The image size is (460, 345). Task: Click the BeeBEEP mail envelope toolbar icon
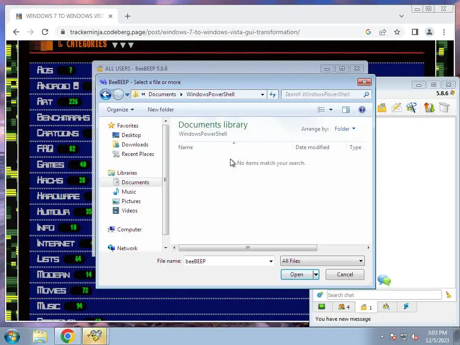click(381, 108)
